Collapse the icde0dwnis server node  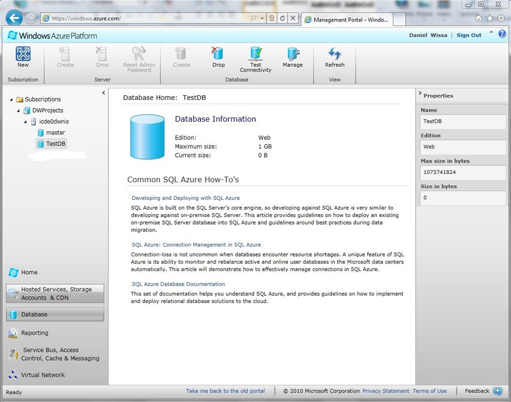pyautogui.click(x=26, y=122)
